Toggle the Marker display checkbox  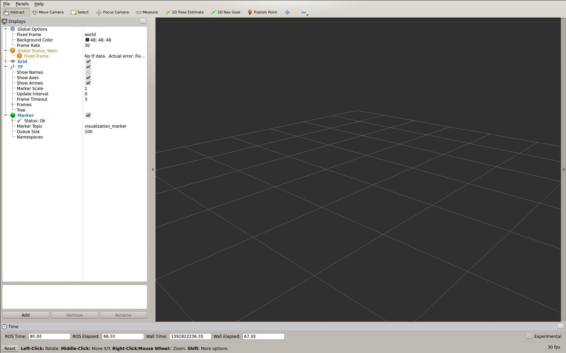point(88,115)
